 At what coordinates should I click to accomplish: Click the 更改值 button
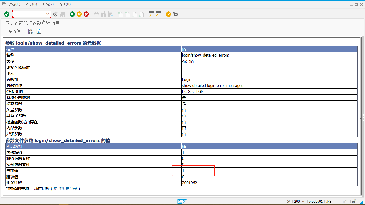tap(14, 31)
